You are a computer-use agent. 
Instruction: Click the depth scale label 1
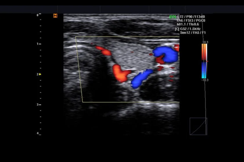[37, 44]
